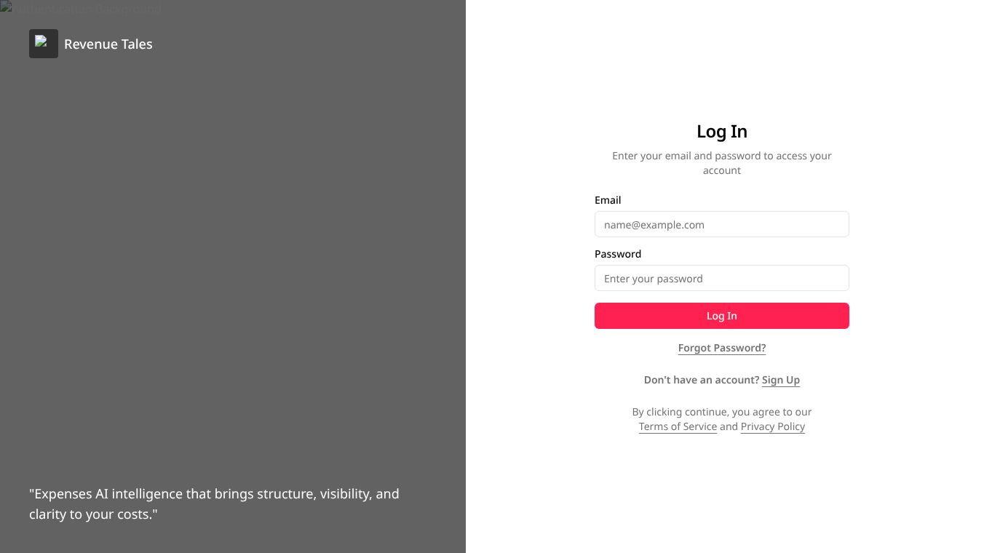Click the 'clarity to your costs' line

[93, 514]
